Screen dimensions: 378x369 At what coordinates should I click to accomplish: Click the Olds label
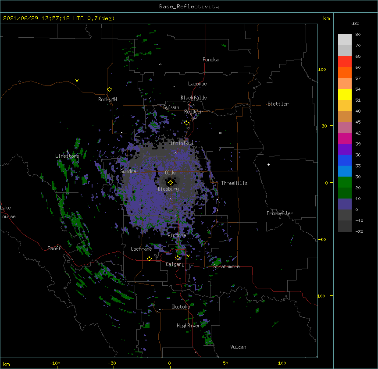point(170,173)
